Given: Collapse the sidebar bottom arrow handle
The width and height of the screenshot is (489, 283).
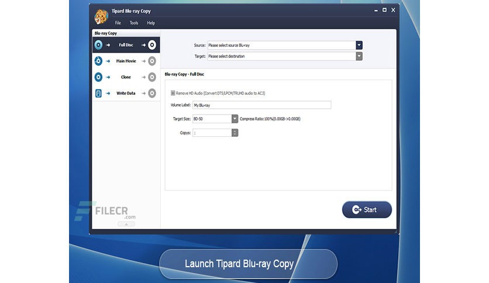Looking at the screenshot, I should [126, 224].
